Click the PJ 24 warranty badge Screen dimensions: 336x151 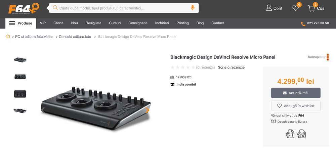301,134
